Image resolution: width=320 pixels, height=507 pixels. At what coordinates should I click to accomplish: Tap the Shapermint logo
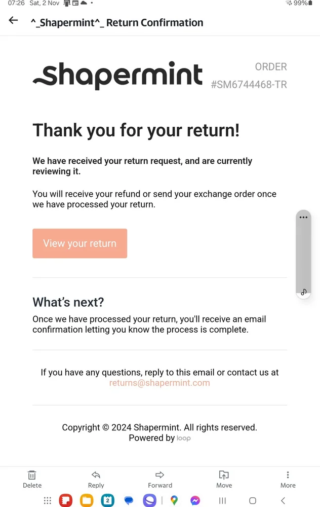tap(117, 76)
